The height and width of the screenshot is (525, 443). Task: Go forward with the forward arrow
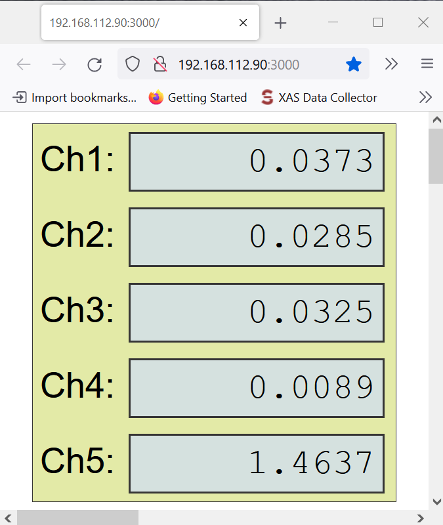pos(59,64)
